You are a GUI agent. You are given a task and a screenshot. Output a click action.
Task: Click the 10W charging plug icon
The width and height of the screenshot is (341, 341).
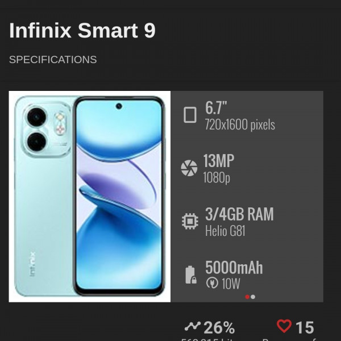(212, 282)
